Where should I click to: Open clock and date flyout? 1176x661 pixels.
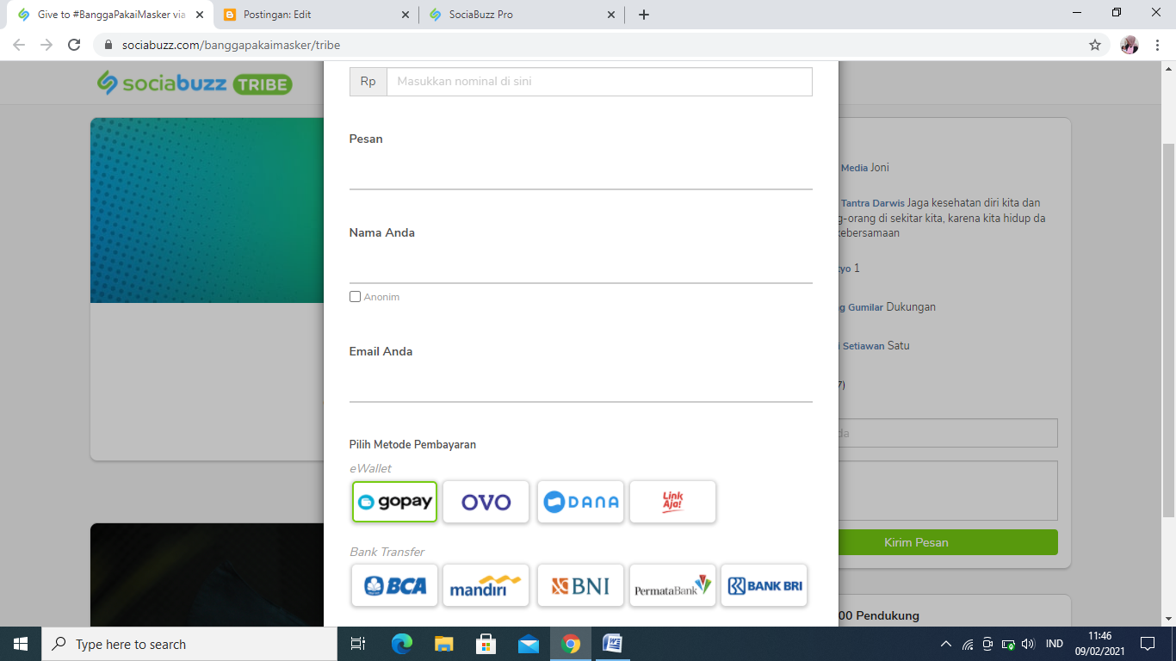[x=1100, y=644]
